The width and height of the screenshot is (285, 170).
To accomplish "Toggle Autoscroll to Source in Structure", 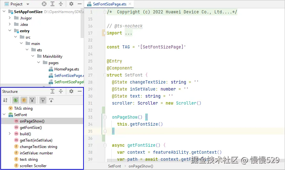I will [43, 100].
